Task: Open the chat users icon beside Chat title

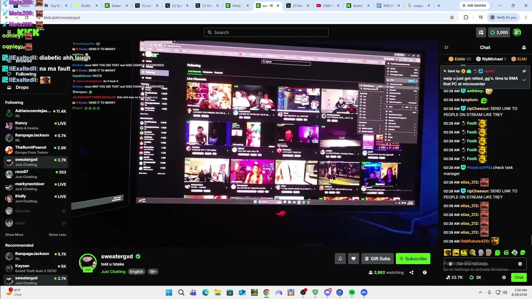Action: (x=524, y=47)
